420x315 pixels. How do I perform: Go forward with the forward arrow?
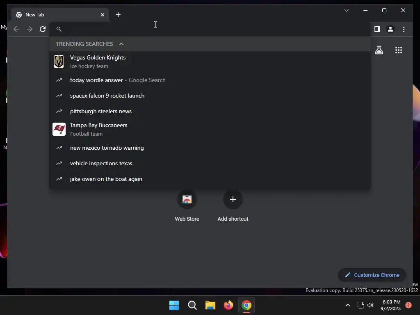[x=30, y=29]
